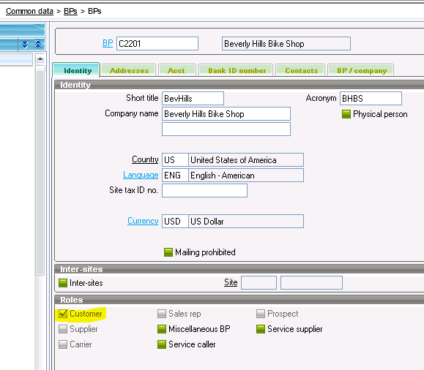Check the Physical person box
The height and width of the screenshot is (370, 424).
[x=346, y=114]
